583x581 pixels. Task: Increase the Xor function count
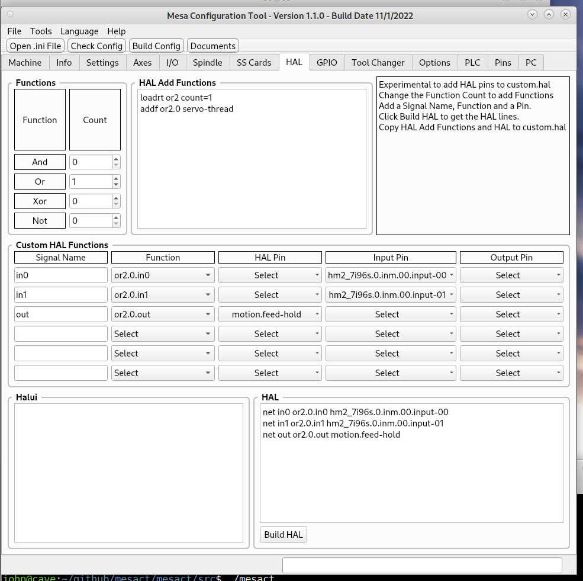pos(116,198)
